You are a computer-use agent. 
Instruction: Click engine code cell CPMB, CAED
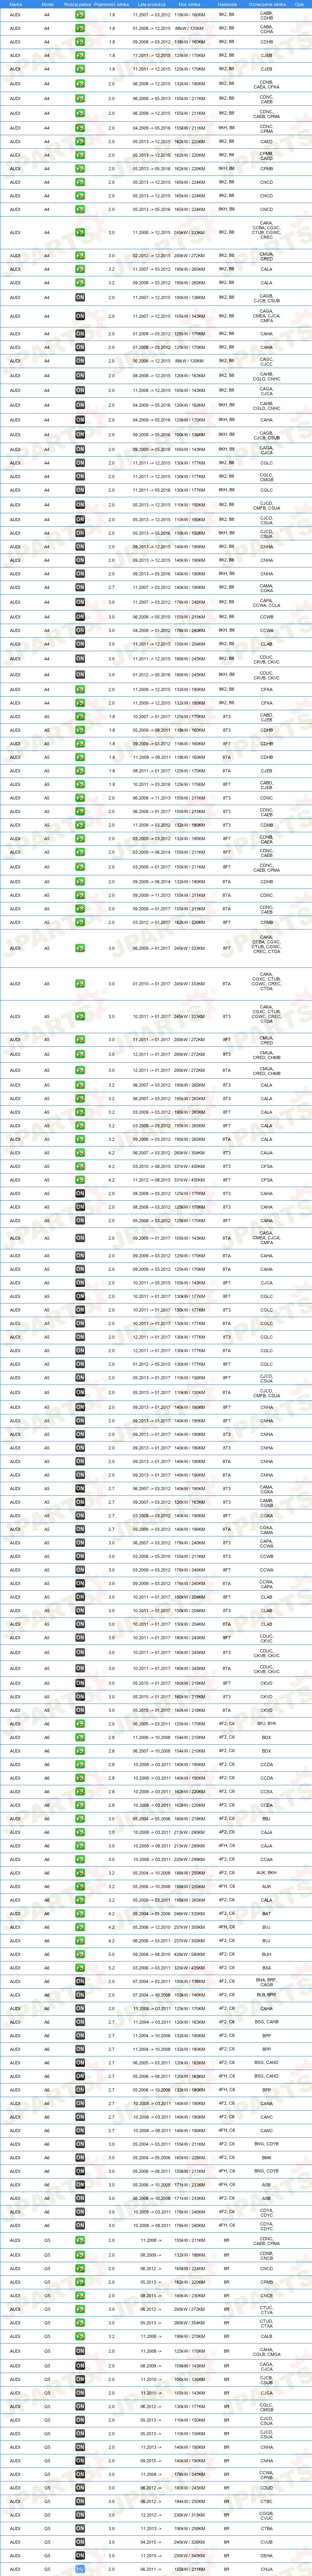pos(267,155)
